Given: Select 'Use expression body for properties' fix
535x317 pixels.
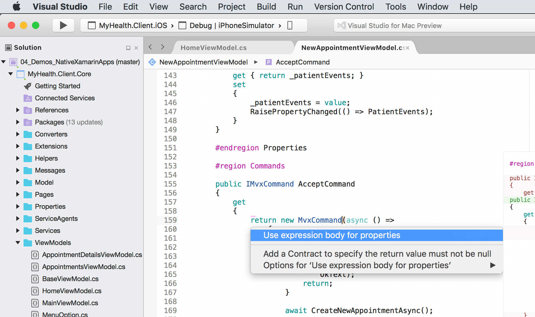Looking at the screenshot, I should pos(376,235).
